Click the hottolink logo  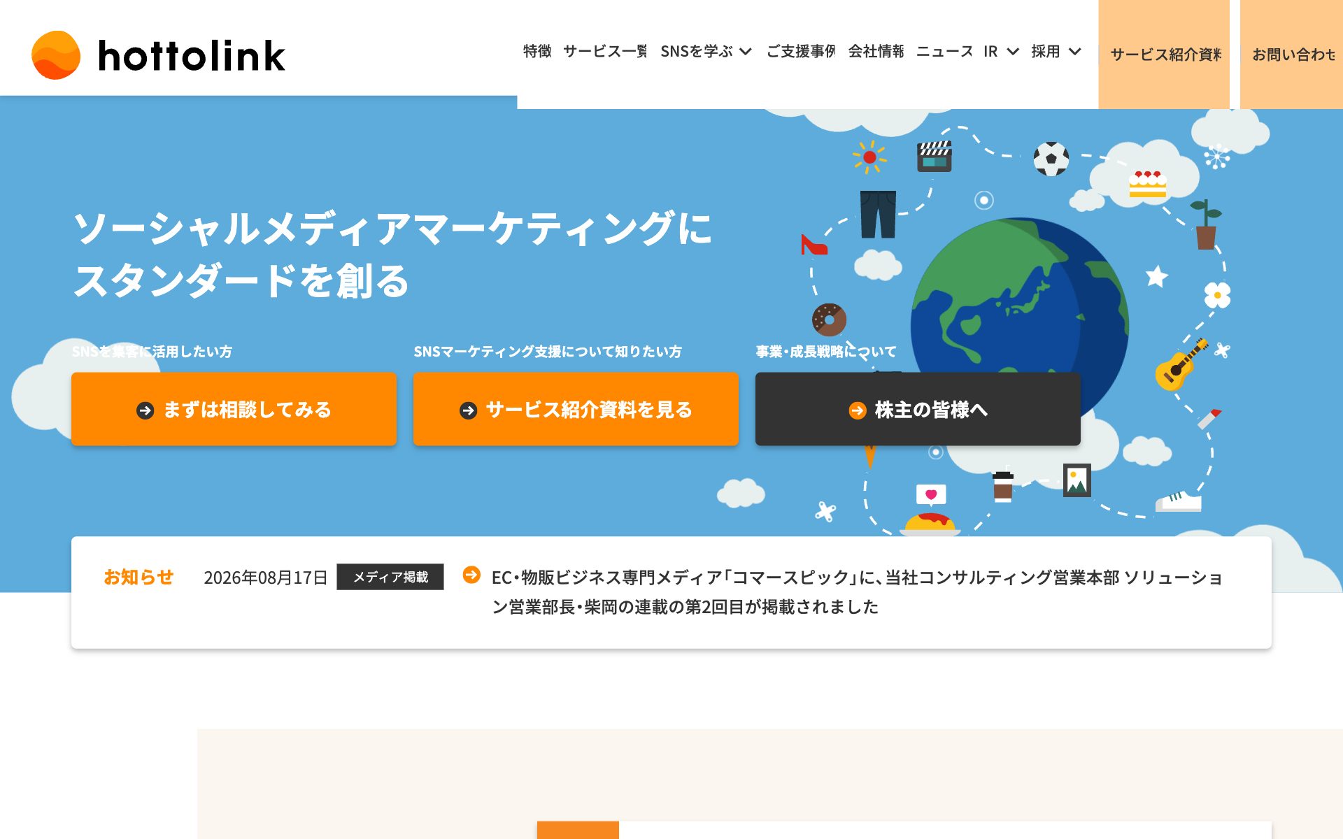158,55
